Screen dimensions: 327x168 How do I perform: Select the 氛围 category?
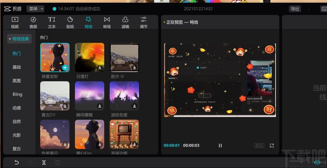point(17,81)
